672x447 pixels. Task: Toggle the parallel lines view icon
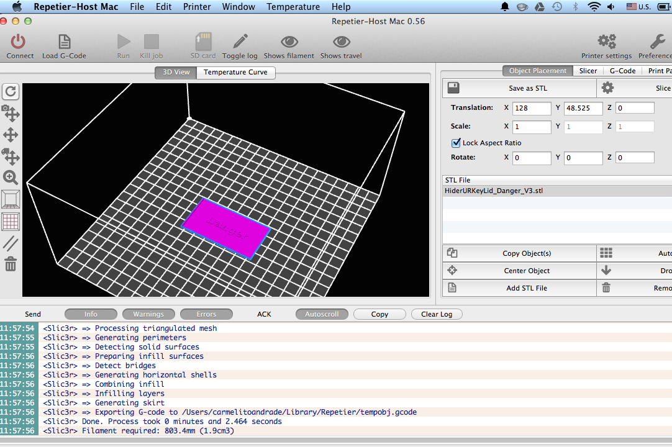[11, 243]
